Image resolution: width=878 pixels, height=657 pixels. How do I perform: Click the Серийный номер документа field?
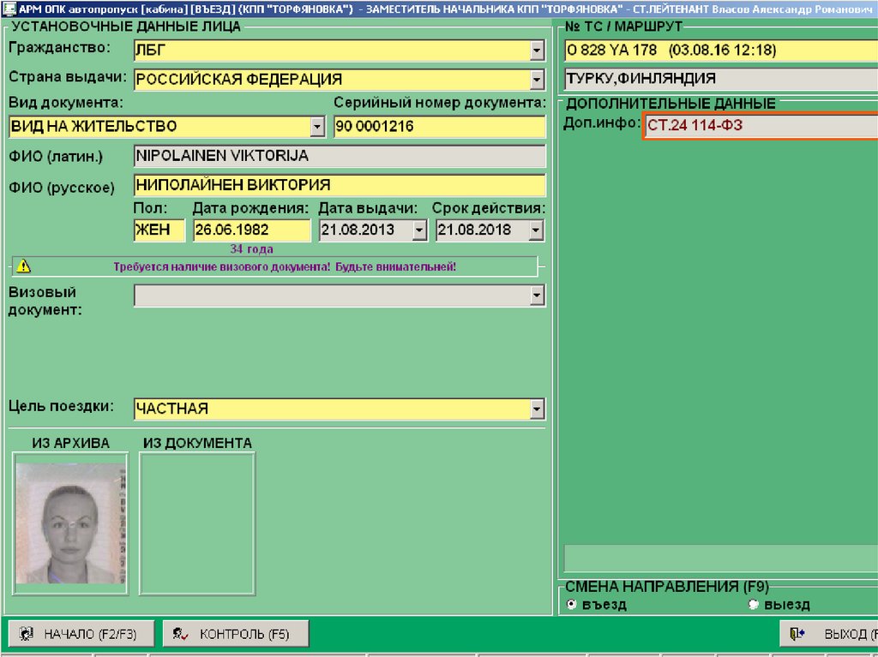coord(439,127)
